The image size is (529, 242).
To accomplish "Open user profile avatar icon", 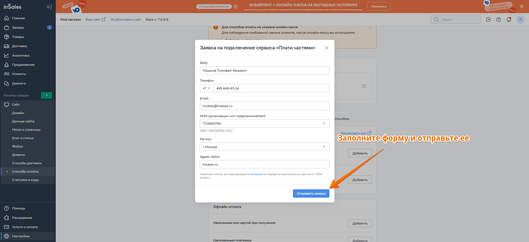I will [x=520, y=20].
